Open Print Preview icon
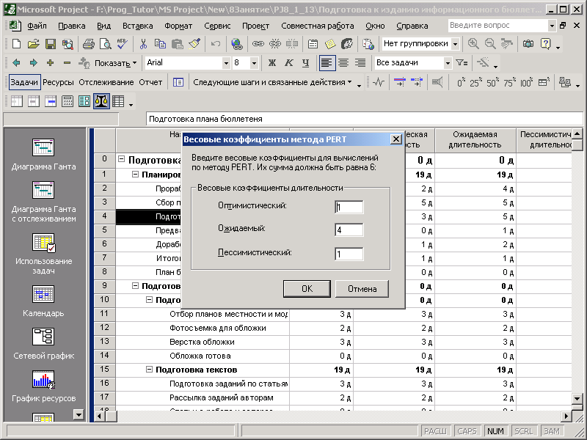 [105, 44]
